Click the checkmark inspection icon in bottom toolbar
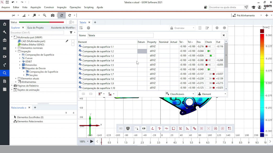Image resolution: width=273 pixels, height=153 pixels. pos(215,128)
